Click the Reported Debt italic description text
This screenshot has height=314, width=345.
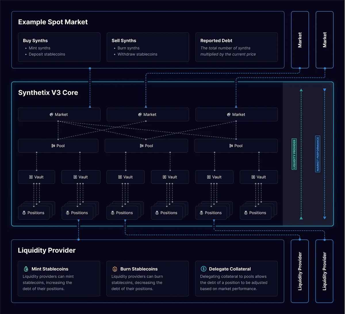point(228,51)
